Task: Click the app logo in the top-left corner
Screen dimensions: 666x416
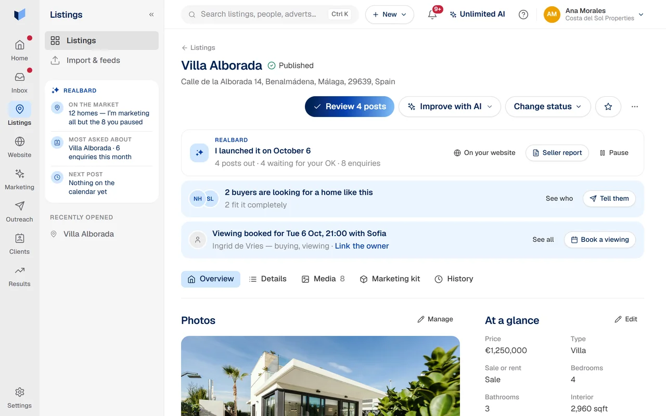Action: click(x=20, y=15)
